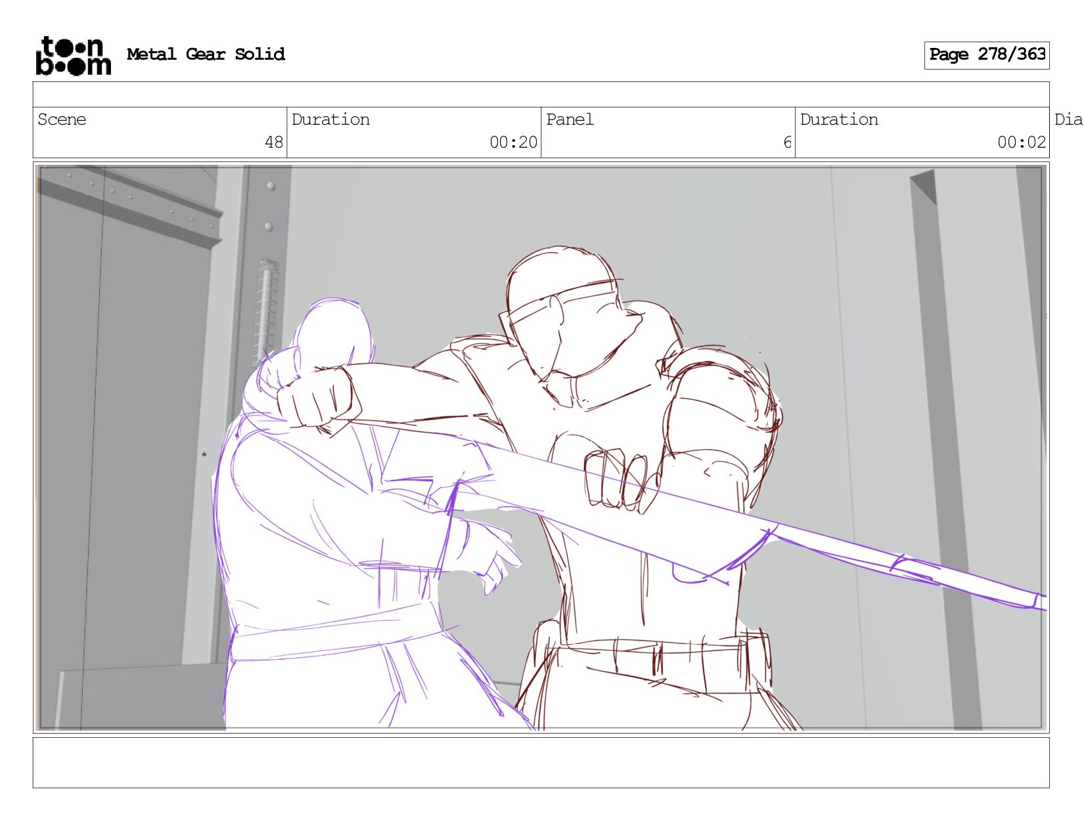Click the empty header bar above the Scene row
1084x837 pixels.
tap(541, 95)
